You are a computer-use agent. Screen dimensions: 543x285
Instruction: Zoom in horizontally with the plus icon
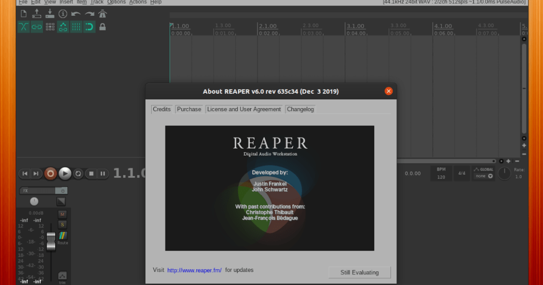pyautogui.click(x=509, y=161)
